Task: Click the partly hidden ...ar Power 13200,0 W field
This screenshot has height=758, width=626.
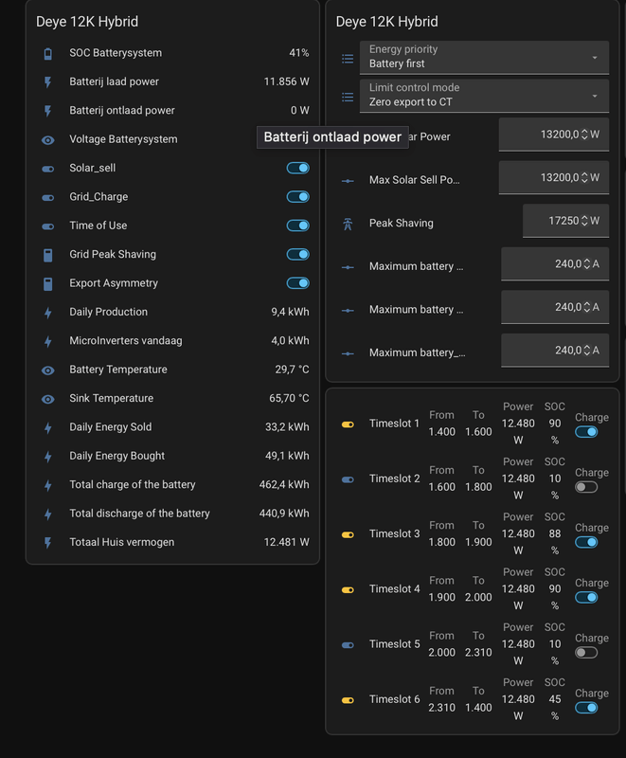Action: click(x=553, y=135)
